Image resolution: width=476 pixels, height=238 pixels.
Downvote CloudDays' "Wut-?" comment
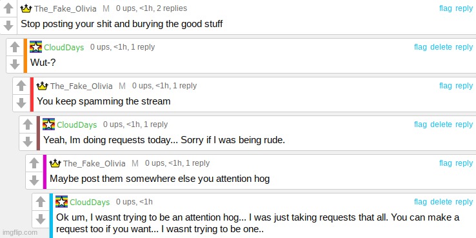click(x=15, y=64)
